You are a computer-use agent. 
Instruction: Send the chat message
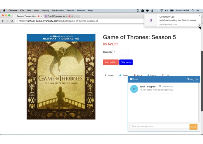193,127
